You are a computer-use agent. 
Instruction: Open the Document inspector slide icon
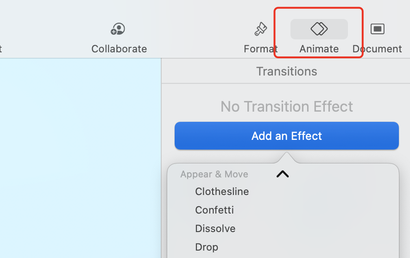(x=377, y=29)
